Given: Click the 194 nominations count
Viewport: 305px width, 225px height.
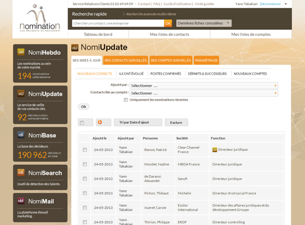Looking at the screenshot, I should click(x=24, y=76).
